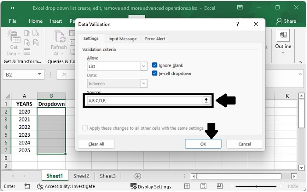Open the Home ribbon tab
Image resolution: width=307 pixels, height=192 pixels.
(x=36, y=21)
